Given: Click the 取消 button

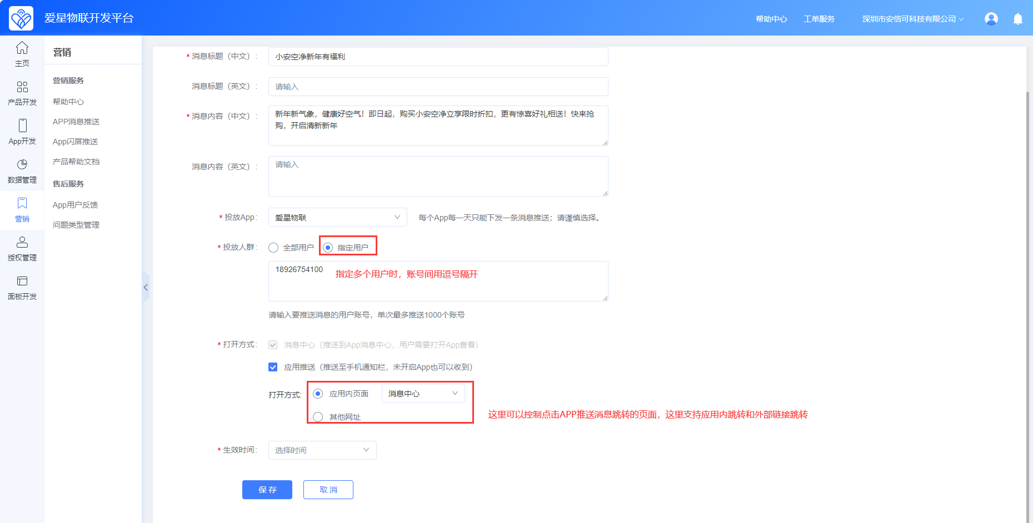Looking at the screenshot, I should 328,490.
